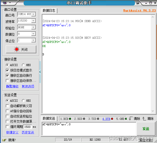Expand the 数据位 8 dropdown
This screenshot has height=143, width=157.
coord(33,34)
